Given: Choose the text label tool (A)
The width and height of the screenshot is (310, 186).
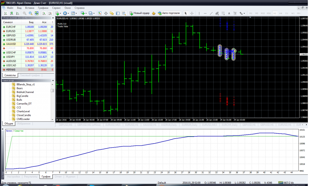Looking at the screenshot, I should [x=229, y=13].
